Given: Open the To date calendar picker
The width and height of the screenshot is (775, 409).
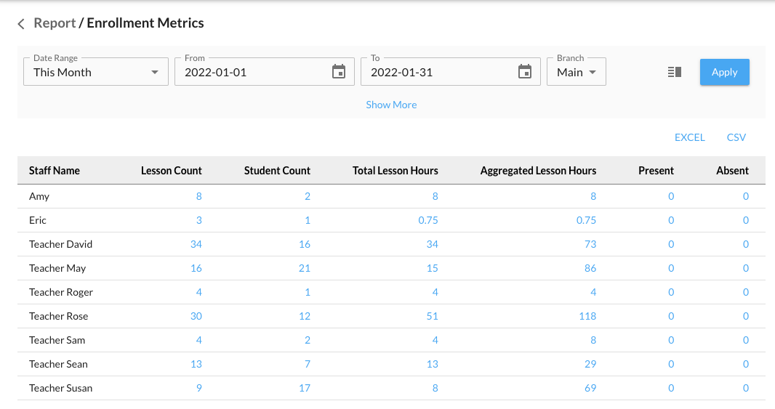Looking at the screenshot, I should coord(525,72).
